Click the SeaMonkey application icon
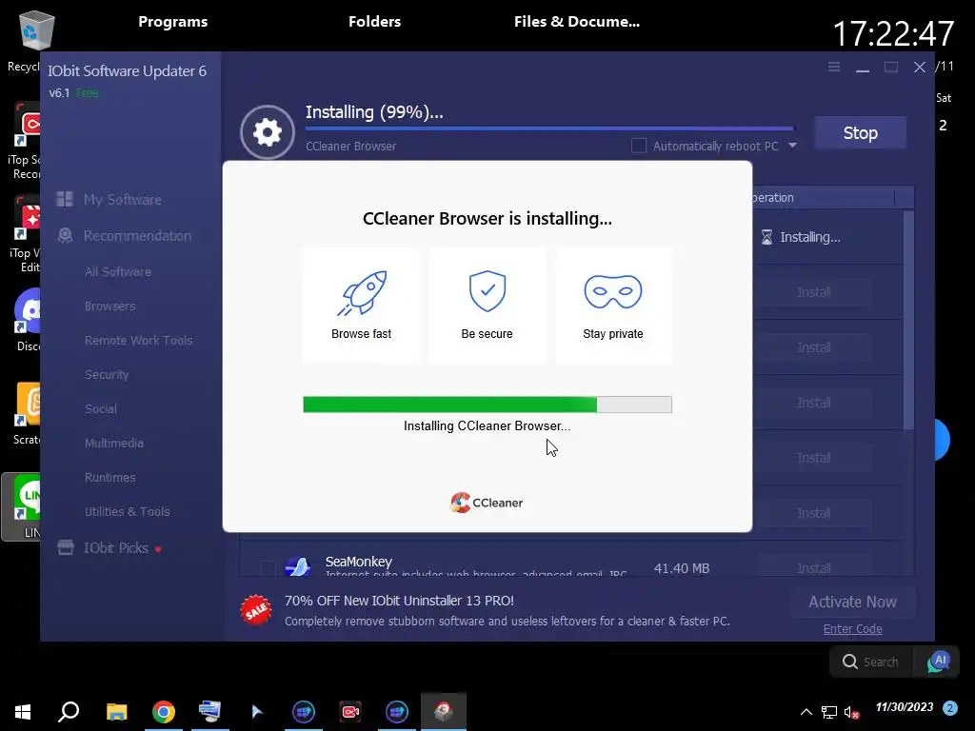 click(297, 566)
